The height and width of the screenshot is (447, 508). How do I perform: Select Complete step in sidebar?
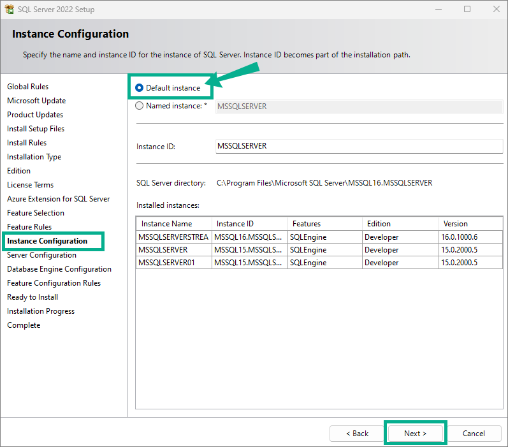click(x=24, y=325)
